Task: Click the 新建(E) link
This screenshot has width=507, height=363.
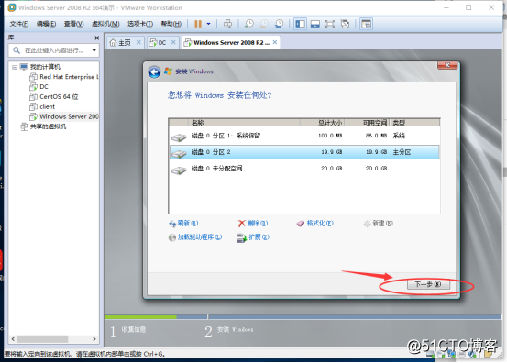Action: coord(379,224)
